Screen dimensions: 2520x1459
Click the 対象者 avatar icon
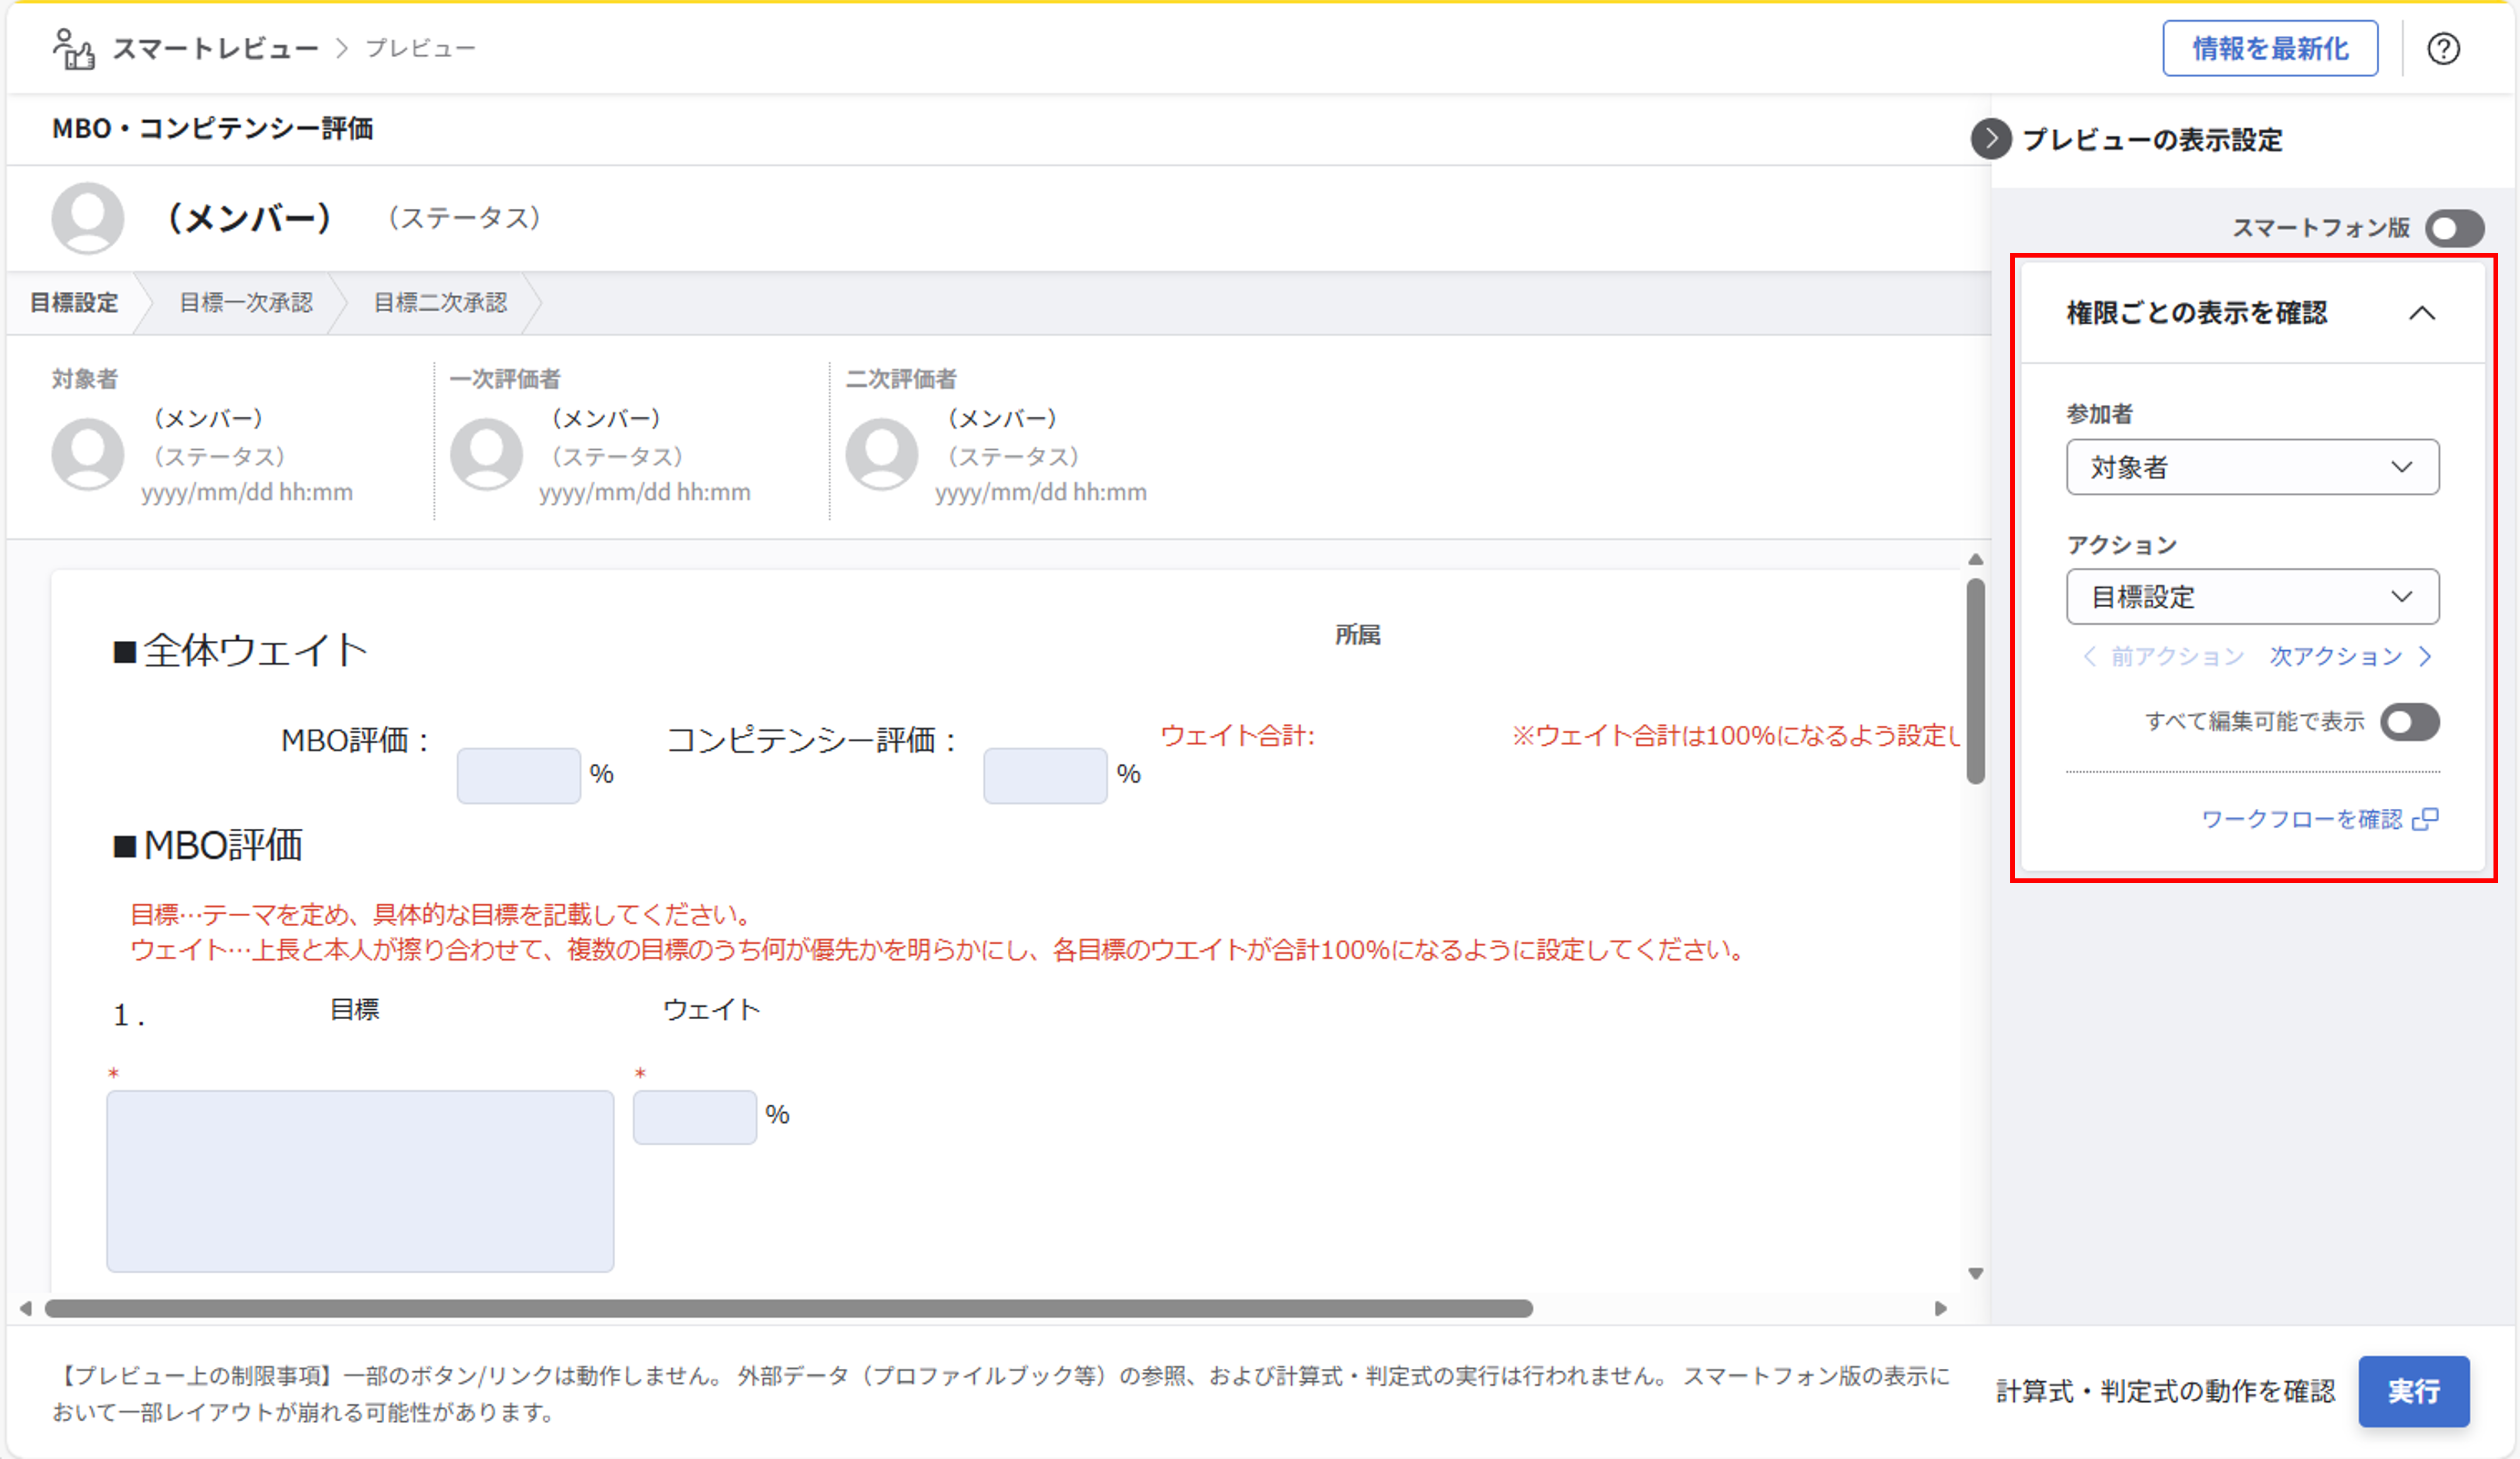tap(88, 454)
